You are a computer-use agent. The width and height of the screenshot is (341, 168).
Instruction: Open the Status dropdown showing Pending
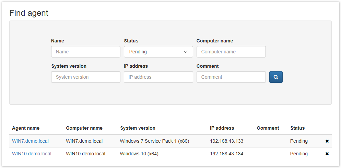tap(158, 52)
